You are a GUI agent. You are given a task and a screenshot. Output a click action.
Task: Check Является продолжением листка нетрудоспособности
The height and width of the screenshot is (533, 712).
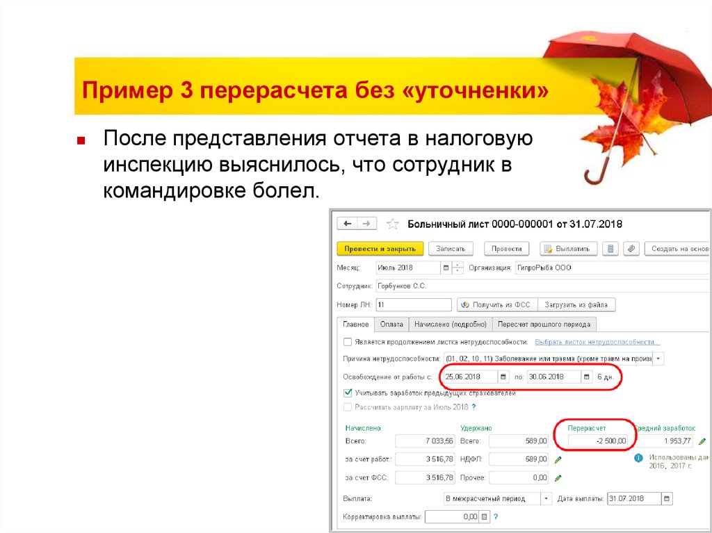[347, 341]
